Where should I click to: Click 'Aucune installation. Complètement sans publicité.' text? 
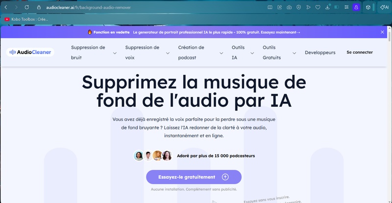coord(194,189)
